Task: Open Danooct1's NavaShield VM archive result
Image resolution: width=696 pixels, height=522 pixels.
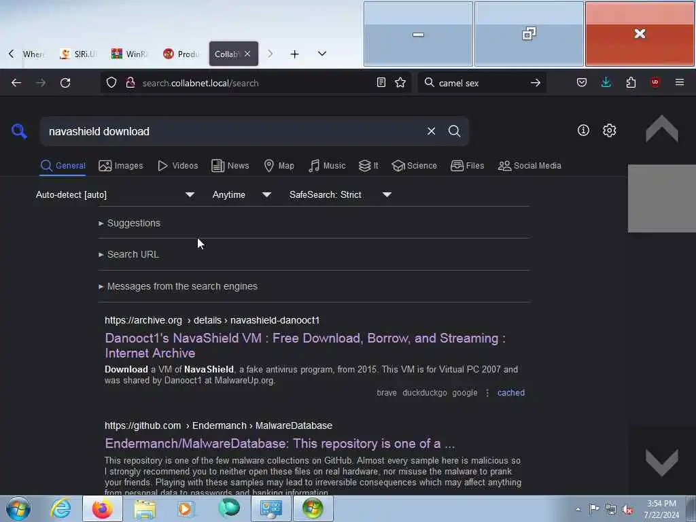Action: 305,345
